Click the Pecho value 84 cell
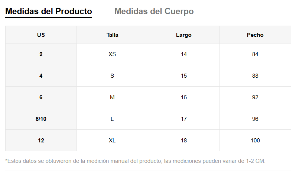Viewport: 296px width, 174px height. click(x=255, y=54)
